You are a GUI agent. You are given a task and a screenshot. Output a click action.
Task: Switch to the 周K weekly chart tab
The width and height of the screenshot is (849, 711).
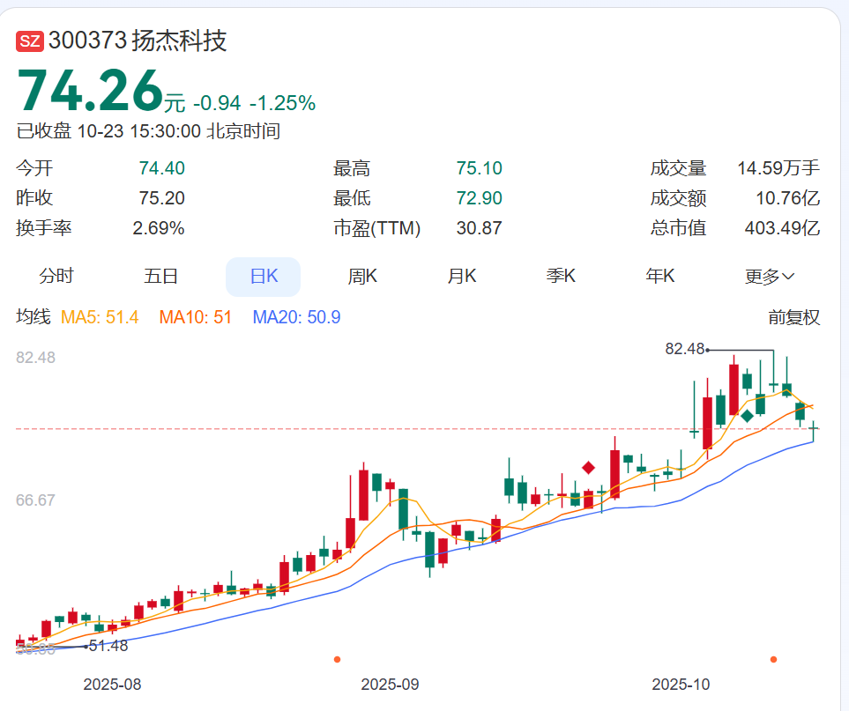tap(361, 276)
